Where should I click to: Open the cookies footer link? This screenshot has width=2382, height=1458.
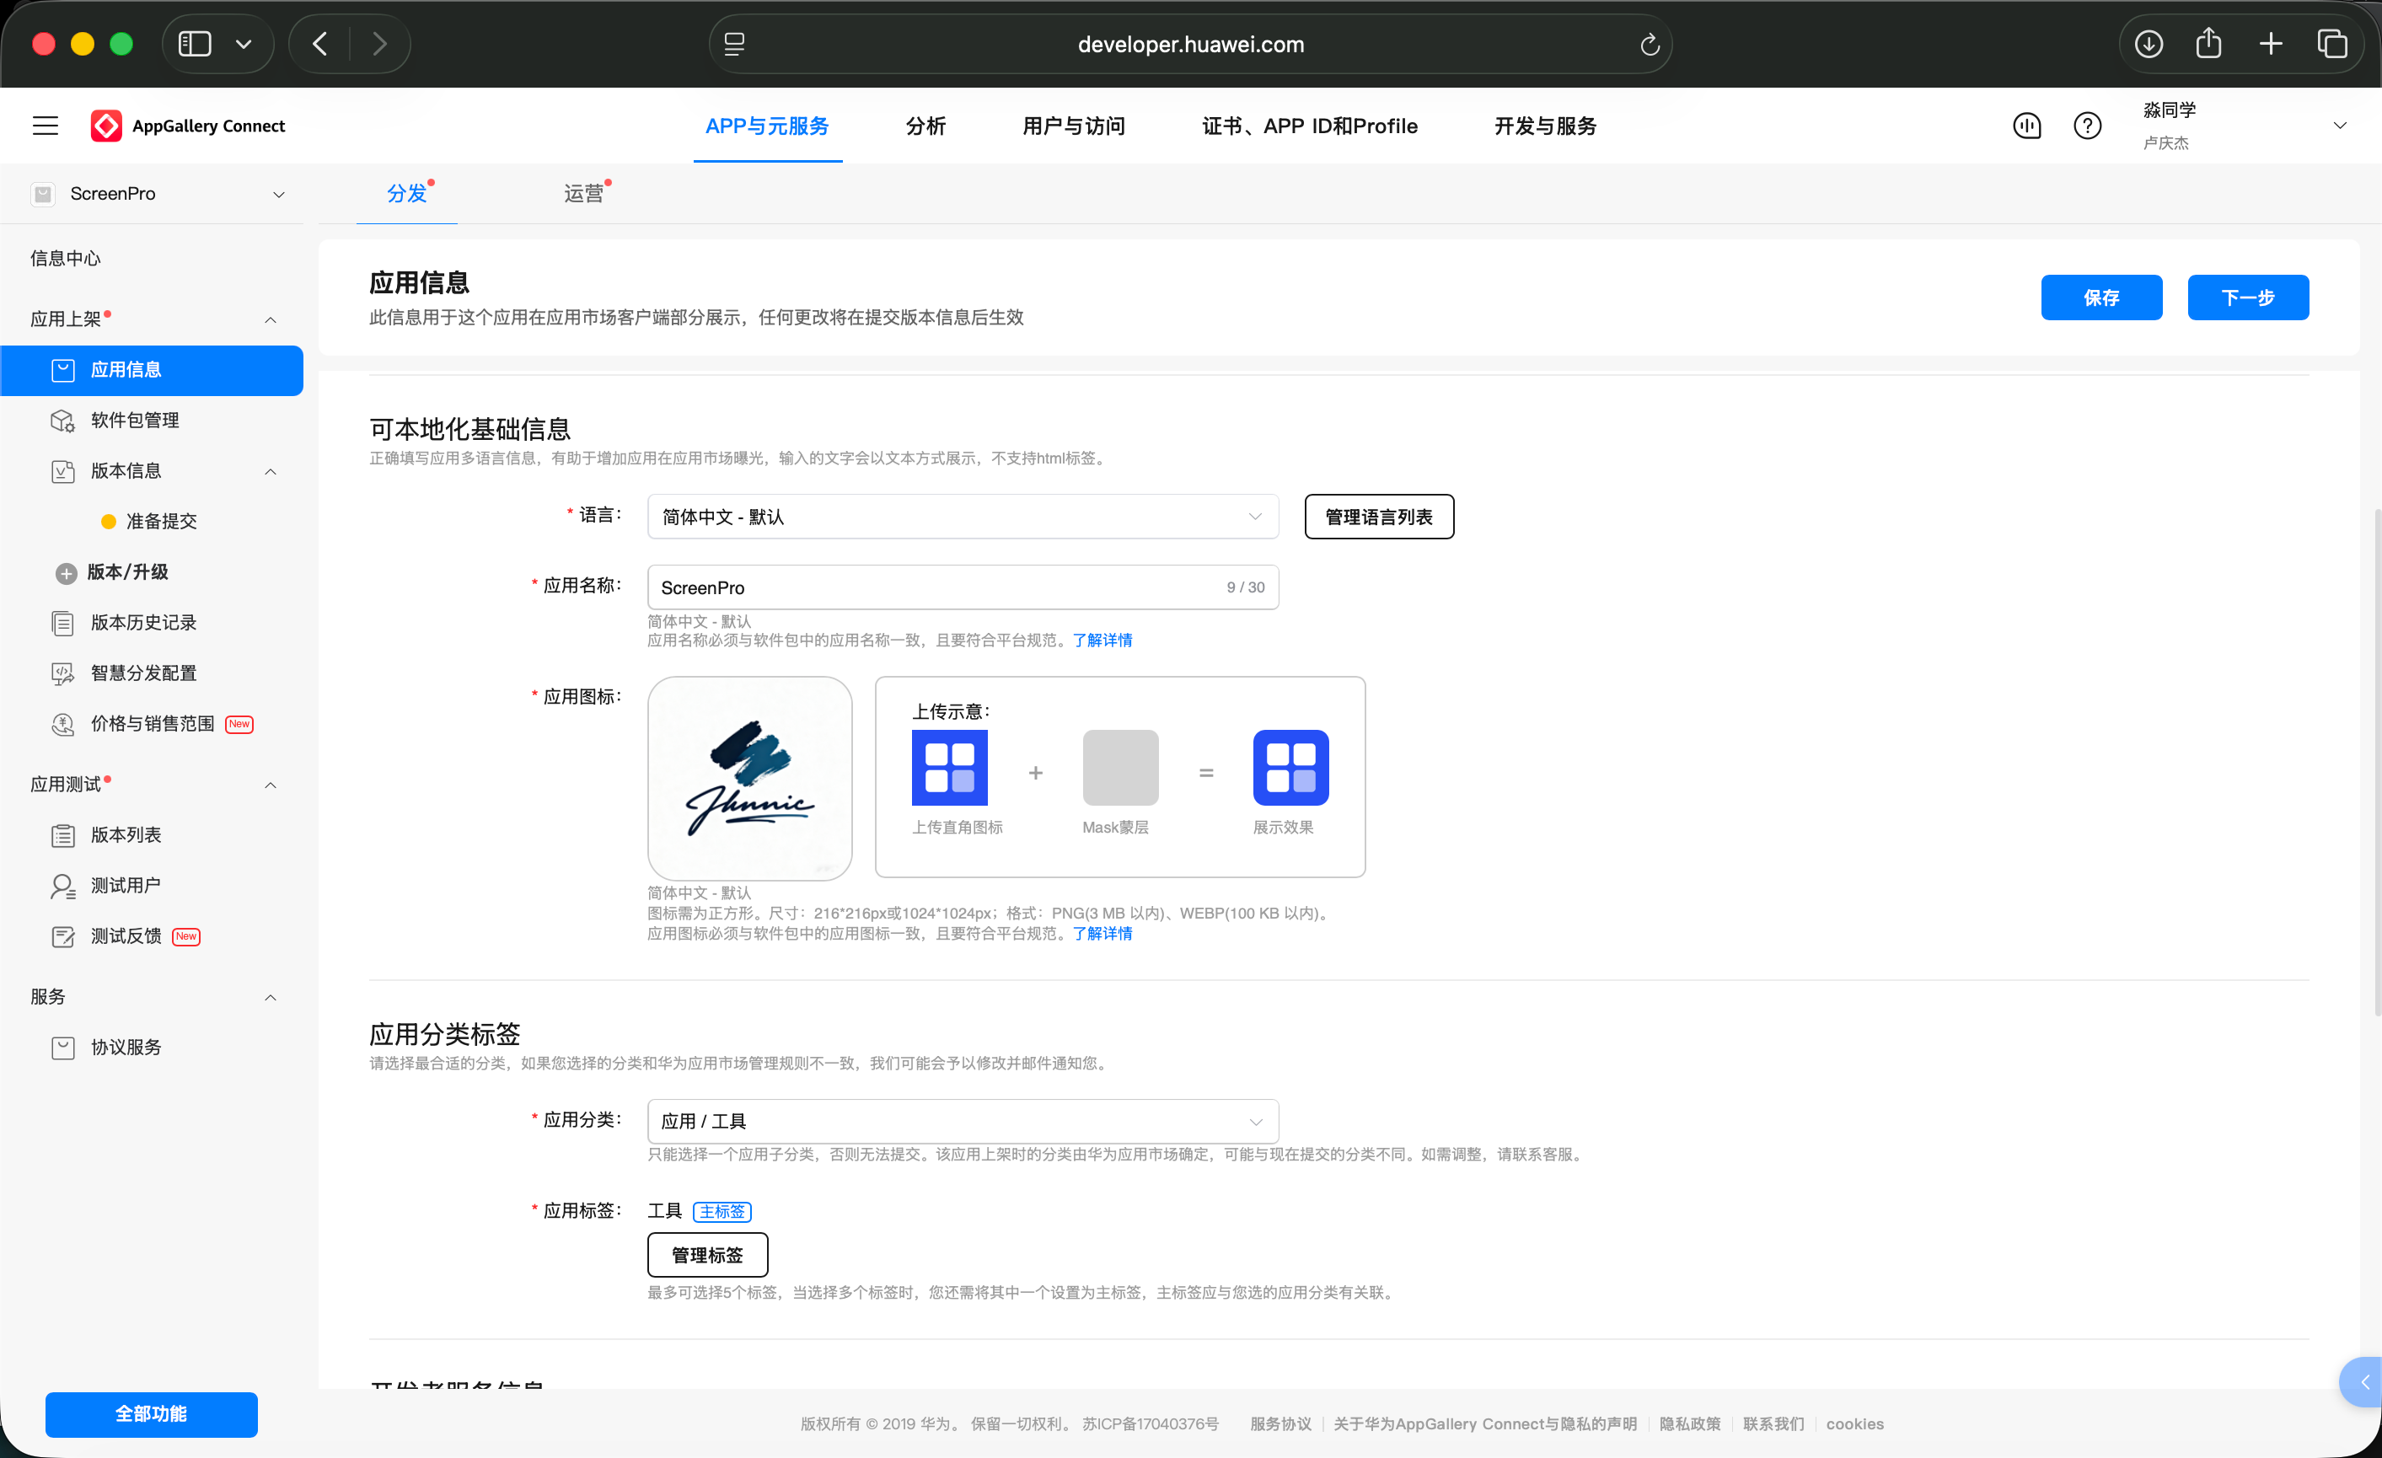[x=1854, y=1423]
